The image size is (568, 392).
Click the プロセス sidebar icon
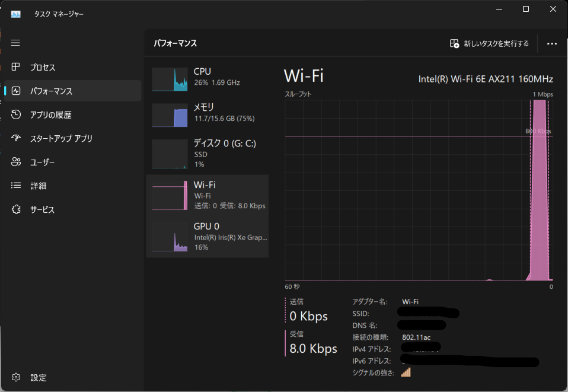15,67
